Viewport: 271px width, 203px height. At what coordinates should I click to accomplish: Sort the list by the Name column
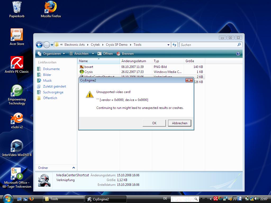point(98,61)
